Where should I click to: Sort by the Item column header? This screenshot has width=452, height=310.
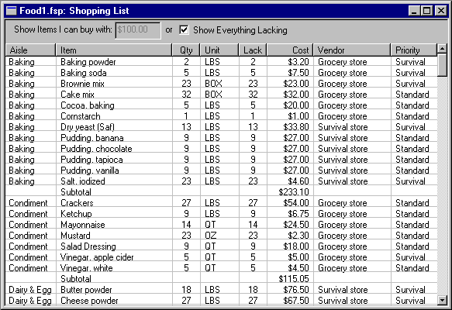tap(114, 50)
